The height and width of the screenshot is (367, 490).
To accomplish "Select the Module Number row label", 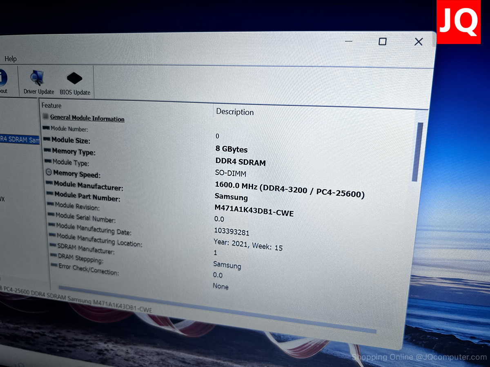I will point(69,129).
